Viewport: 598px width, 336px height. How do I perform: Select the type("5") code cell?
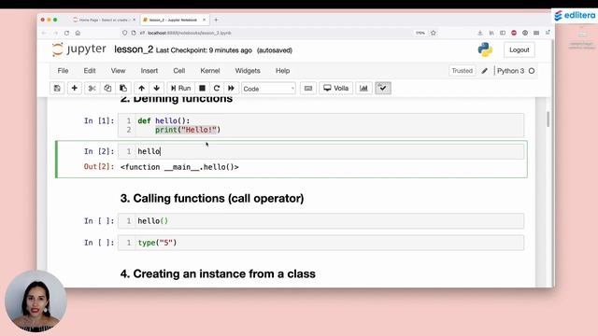320,243
